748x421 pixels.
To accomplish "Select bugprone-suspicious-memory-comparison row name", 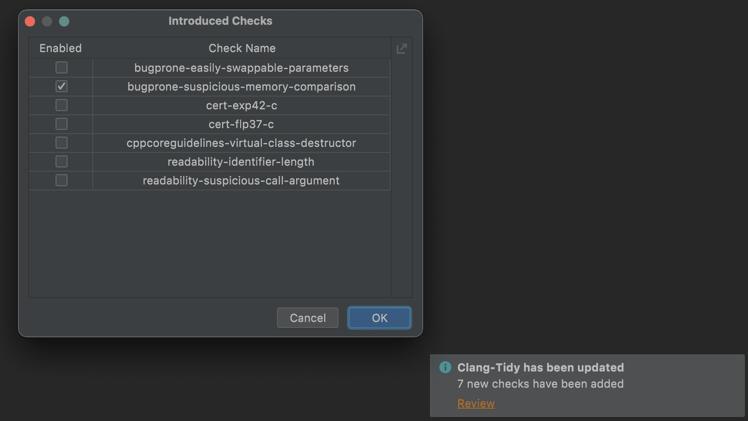I will point(241,87).
